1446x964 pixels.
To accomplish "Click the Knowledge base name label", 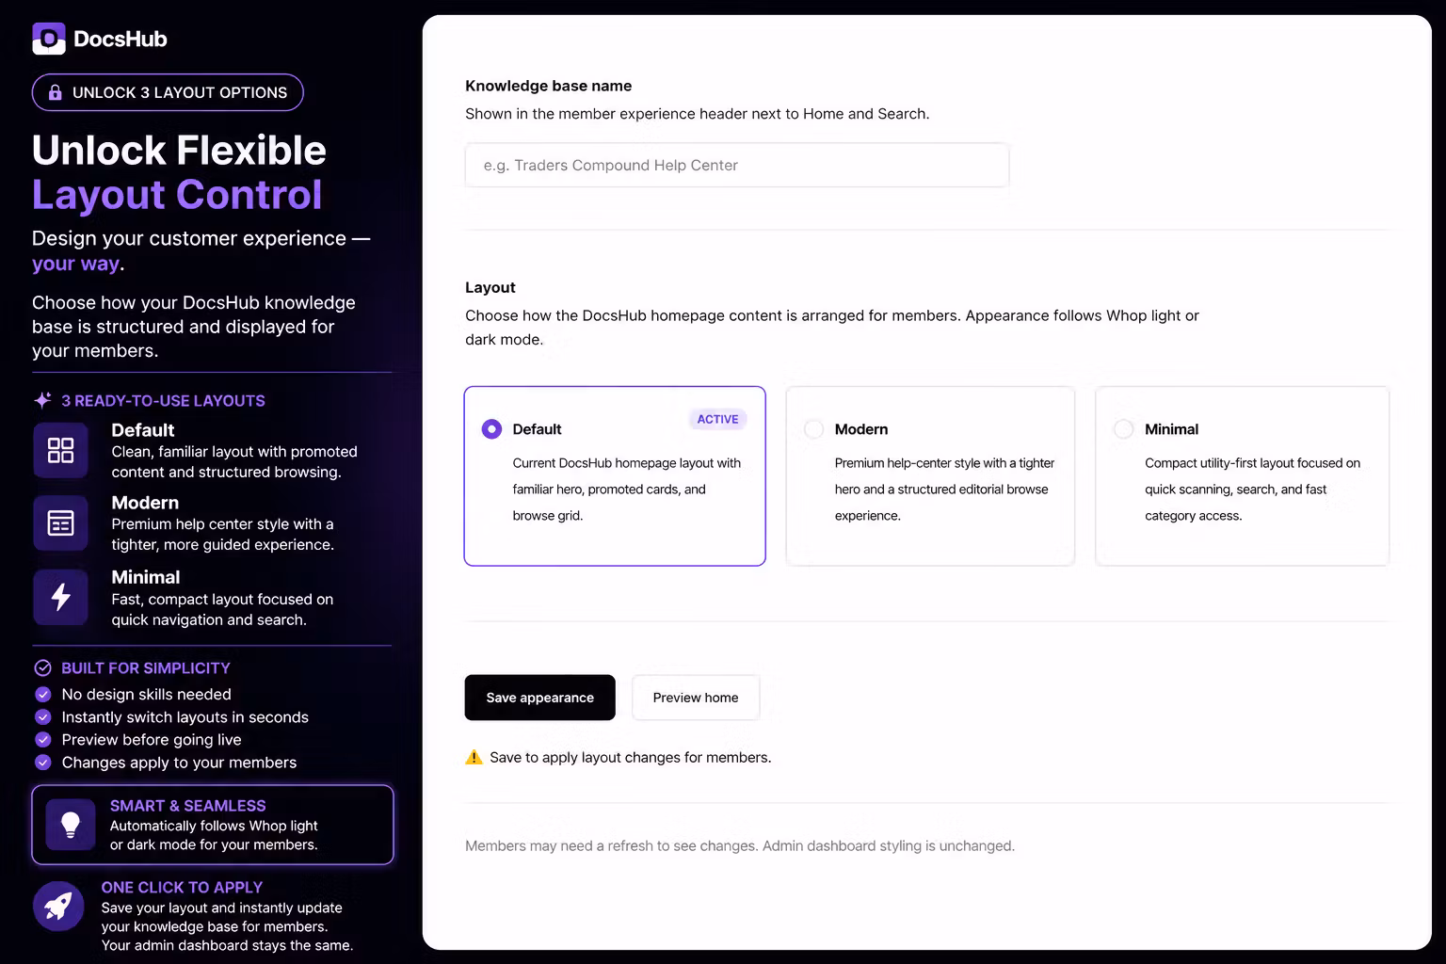I will click(x=548, y=86).
